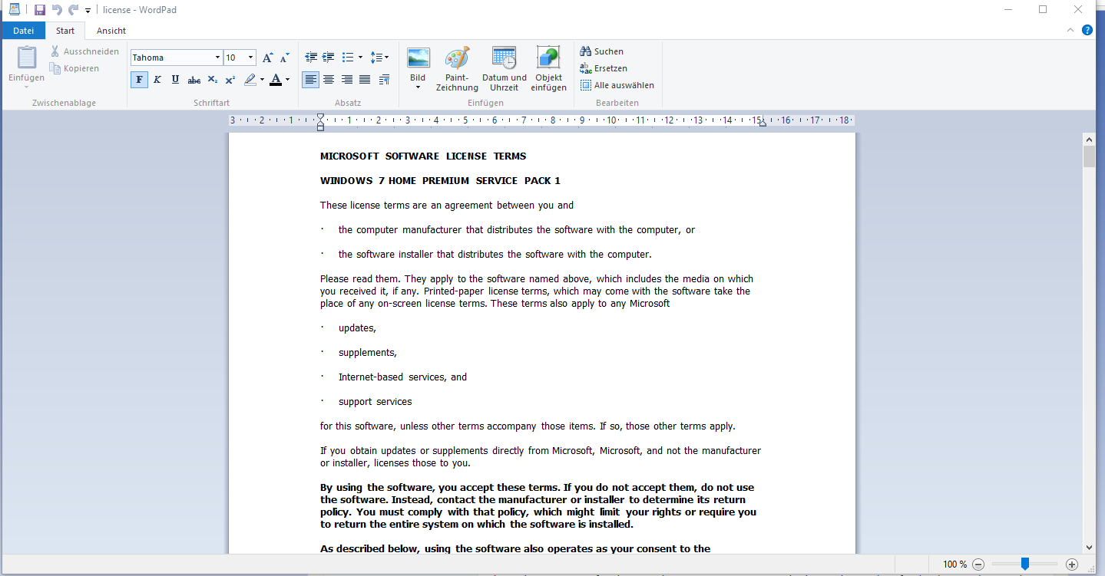Screen dimensions: 1105x576
Task: Click Objekt einfügen
Action: pos(548,69)
